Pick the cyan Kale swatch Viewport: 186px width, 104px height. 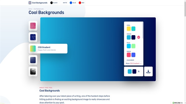pos(129,46)
